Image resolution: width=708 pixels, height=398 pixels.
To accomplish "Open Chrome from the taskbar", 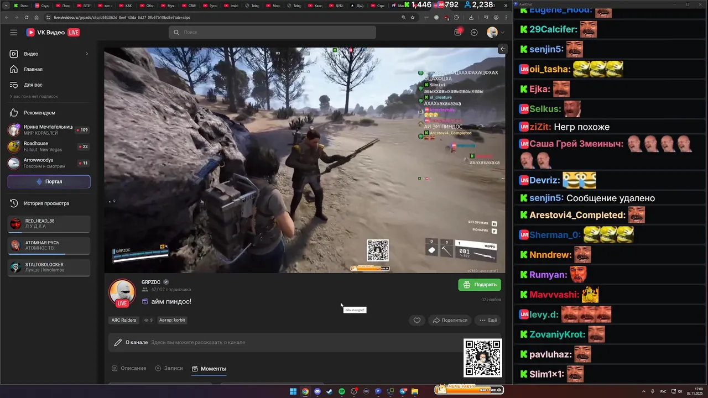I will pos(305,391).
